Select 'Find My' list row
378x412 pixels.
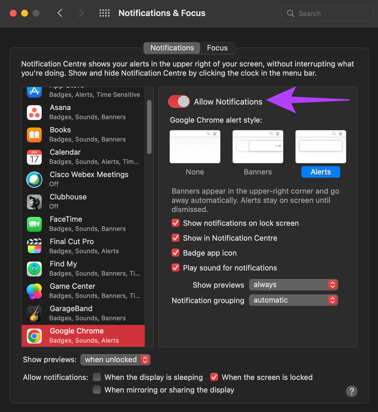pyautogui.click(x=83, y=269)
